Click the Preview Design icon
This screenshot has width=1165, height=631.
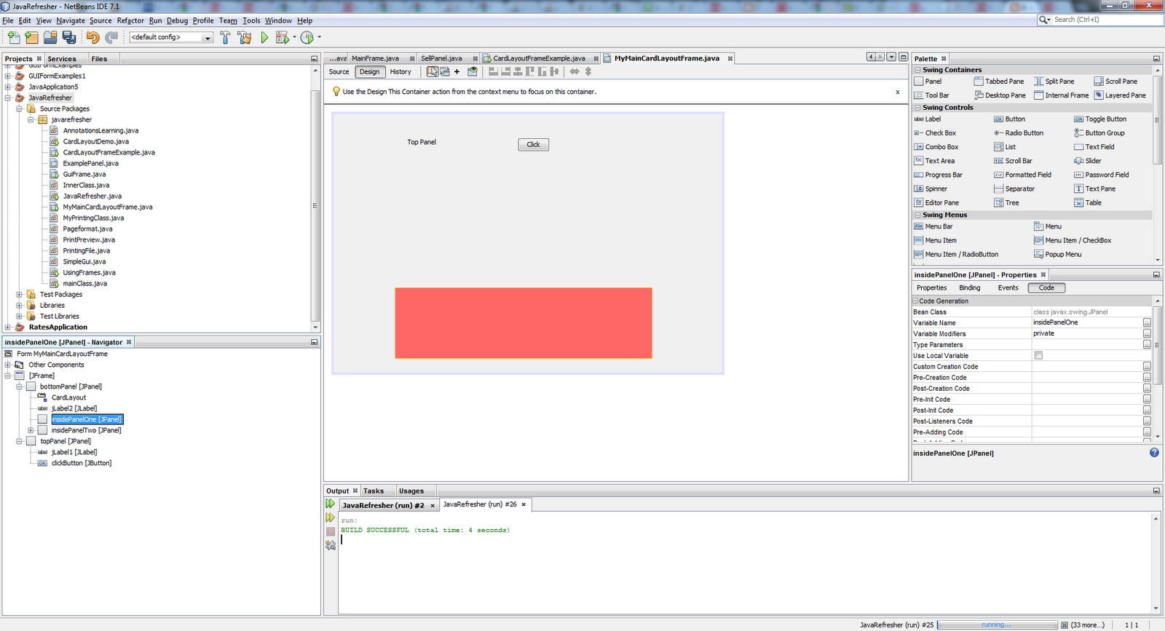473,71
